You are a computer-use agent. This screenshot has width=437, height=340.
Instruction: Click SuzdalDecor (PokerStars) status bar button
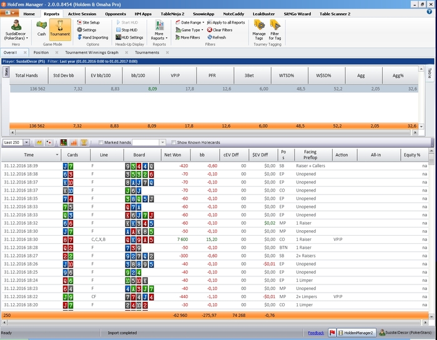(x=405, y=333)
